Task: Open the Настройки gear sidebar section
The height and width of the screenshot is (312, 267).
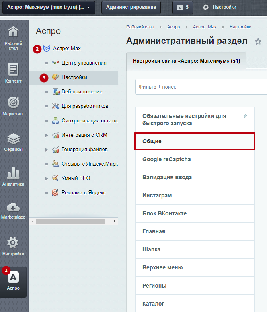Action: [13, 246]
